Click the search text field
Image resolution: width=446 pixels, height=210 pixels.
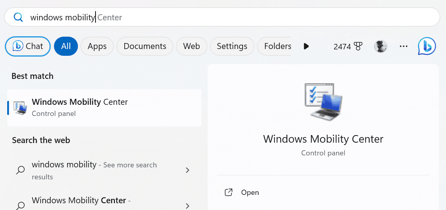click(x=222, y=17)
